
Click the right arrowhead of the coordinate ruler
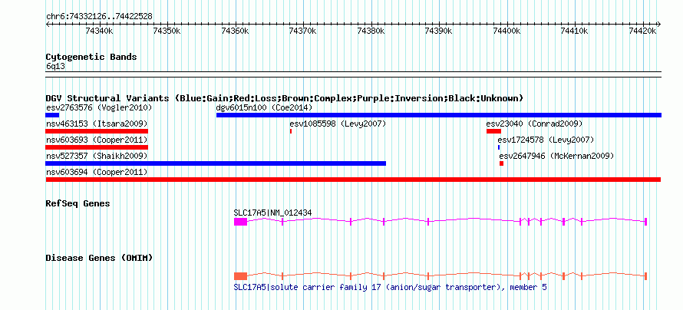659,24
